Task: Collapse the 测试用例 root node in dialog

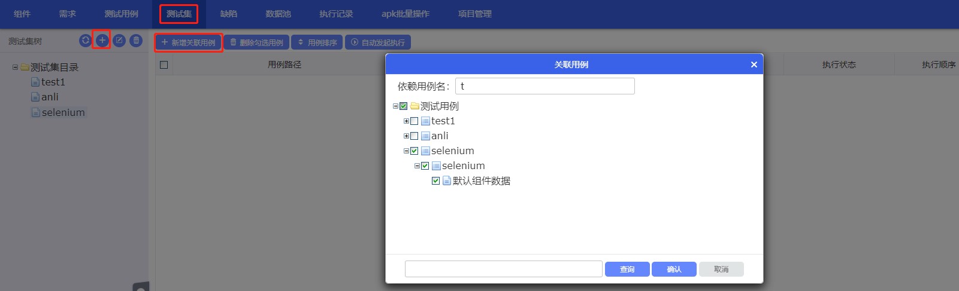Action: [x=395, y=106]
